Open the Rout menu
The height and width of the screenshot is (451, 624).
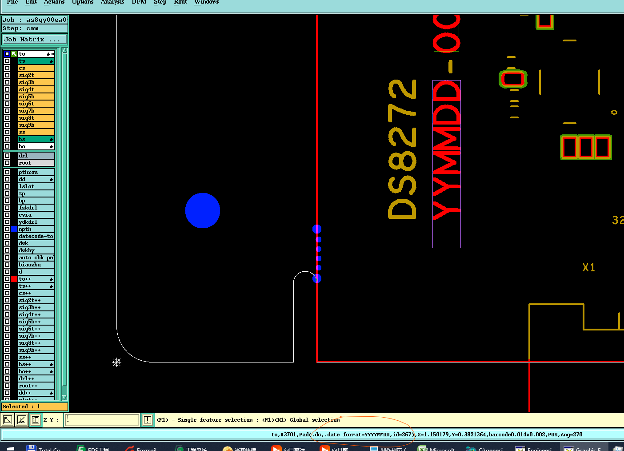(x=180, y=2)
